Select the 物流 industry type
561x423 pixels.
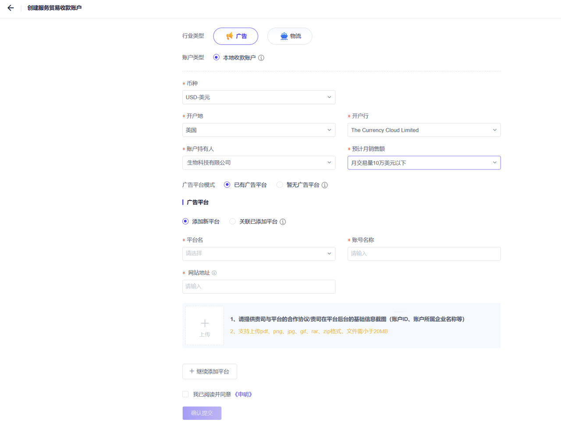290,36
